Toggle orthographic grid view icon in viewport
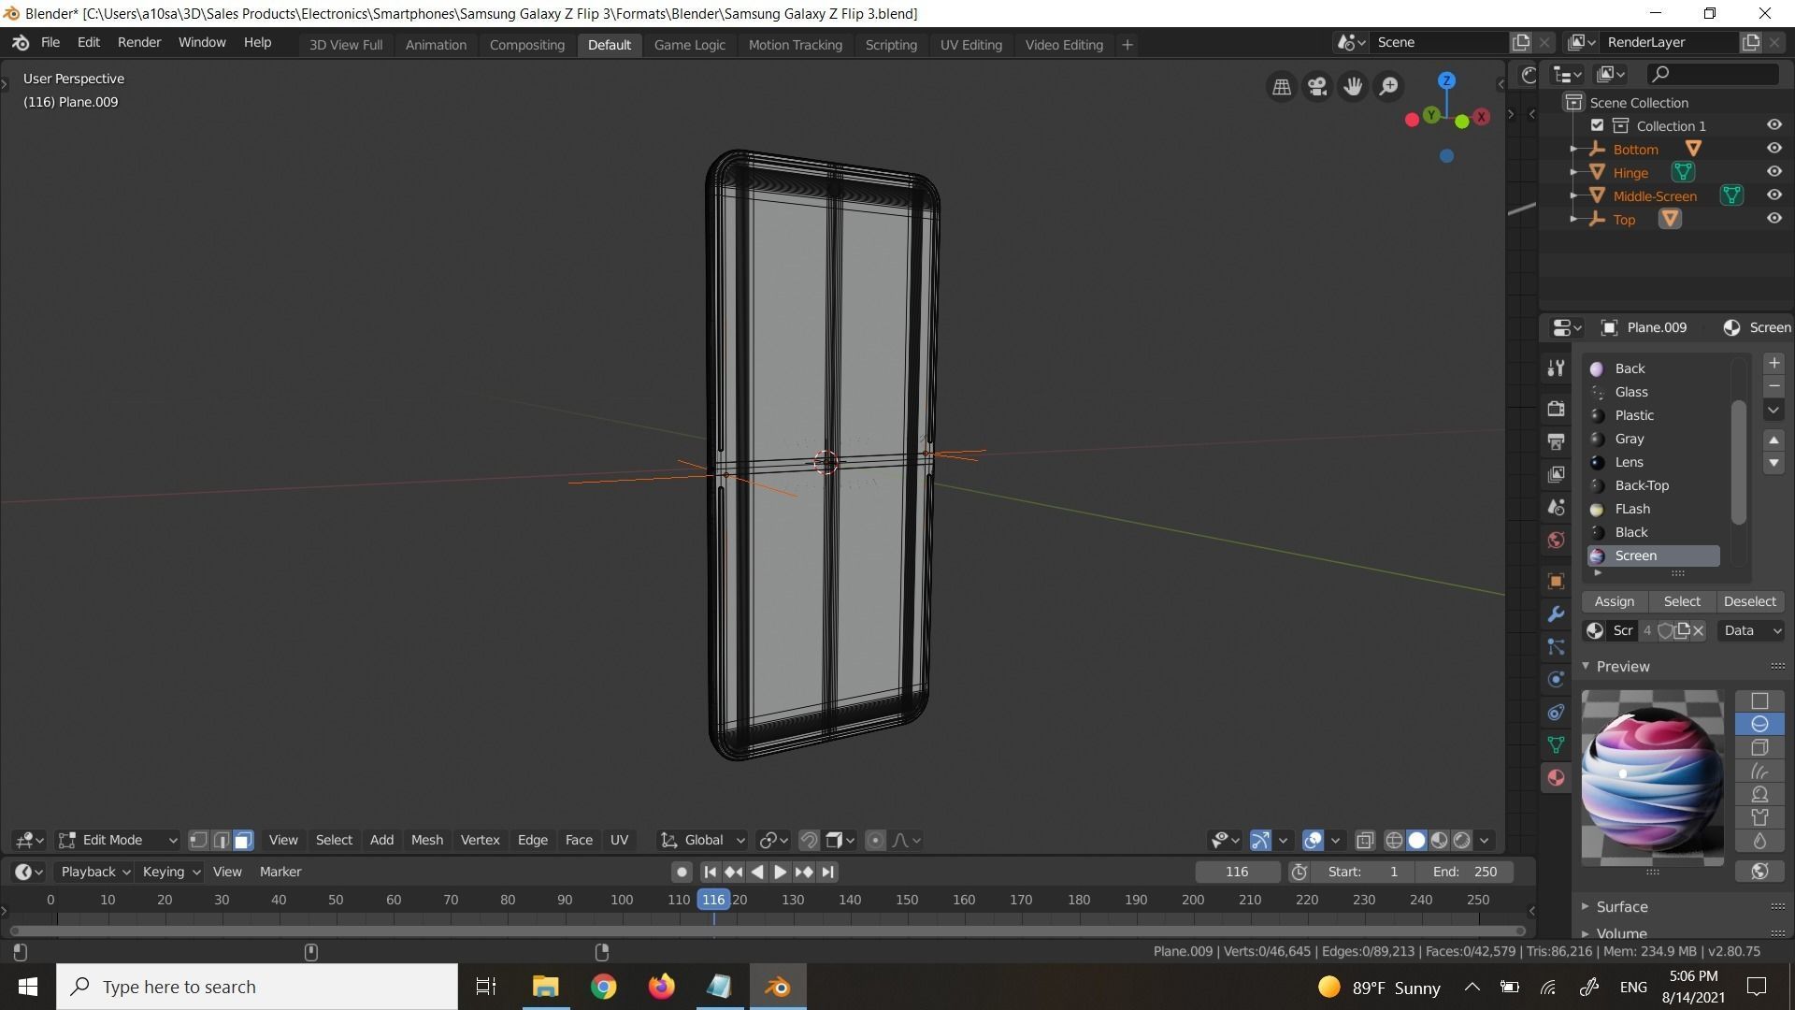1795x1010 pixels. coord(1282,86)
